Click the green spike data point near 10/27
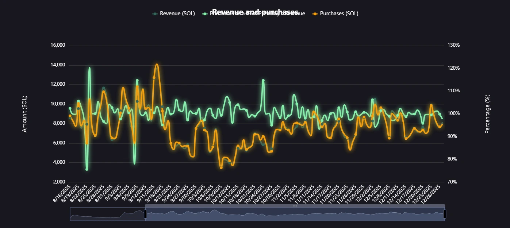 point(262,79)
